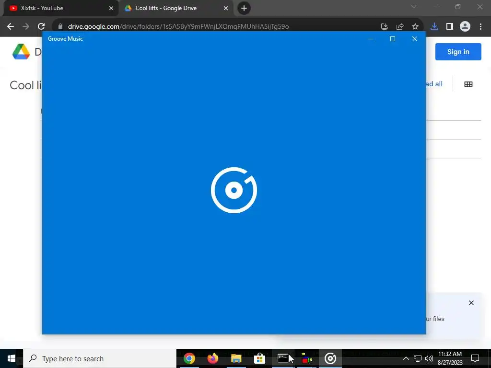Switch Drive to grid layout
Screen dimensions: 491x368
[x=468, y=84]
